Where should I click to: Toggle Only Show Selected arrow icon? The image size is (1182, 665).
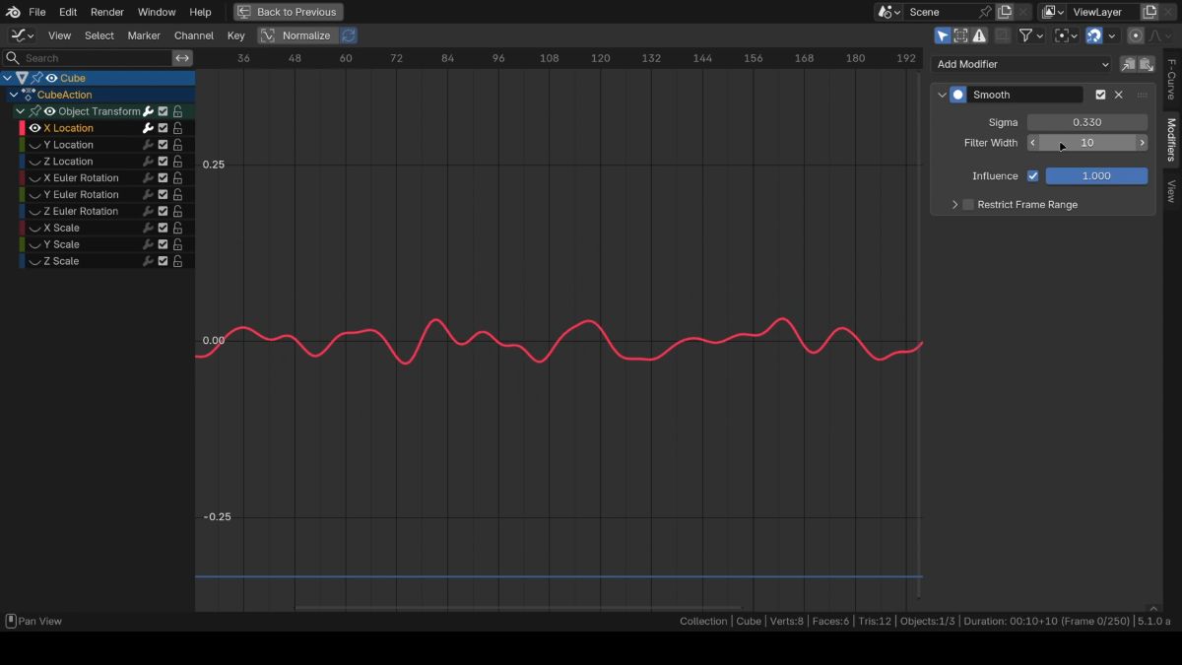943,35
